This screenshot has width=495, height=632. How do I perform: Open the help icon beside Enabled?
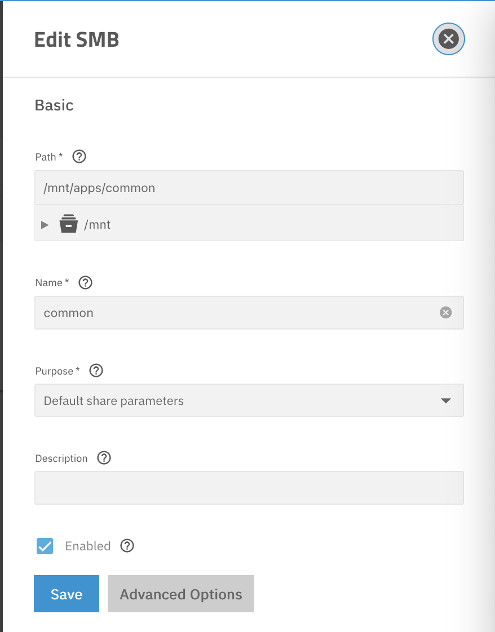tap(127, 546)
